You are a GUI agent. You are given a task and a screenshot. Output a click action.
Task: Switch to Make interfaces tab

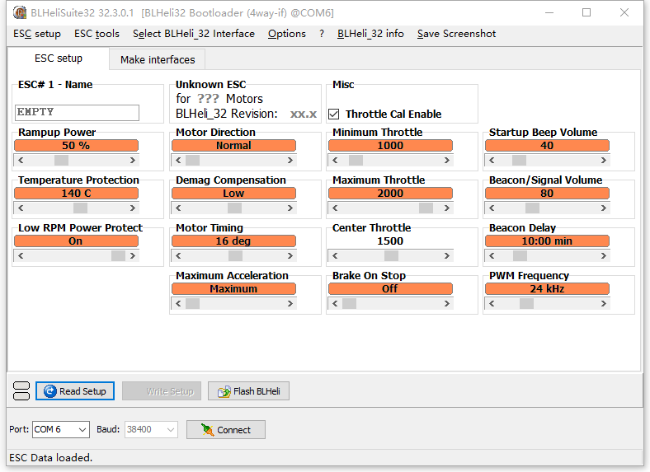click(158, 59)
